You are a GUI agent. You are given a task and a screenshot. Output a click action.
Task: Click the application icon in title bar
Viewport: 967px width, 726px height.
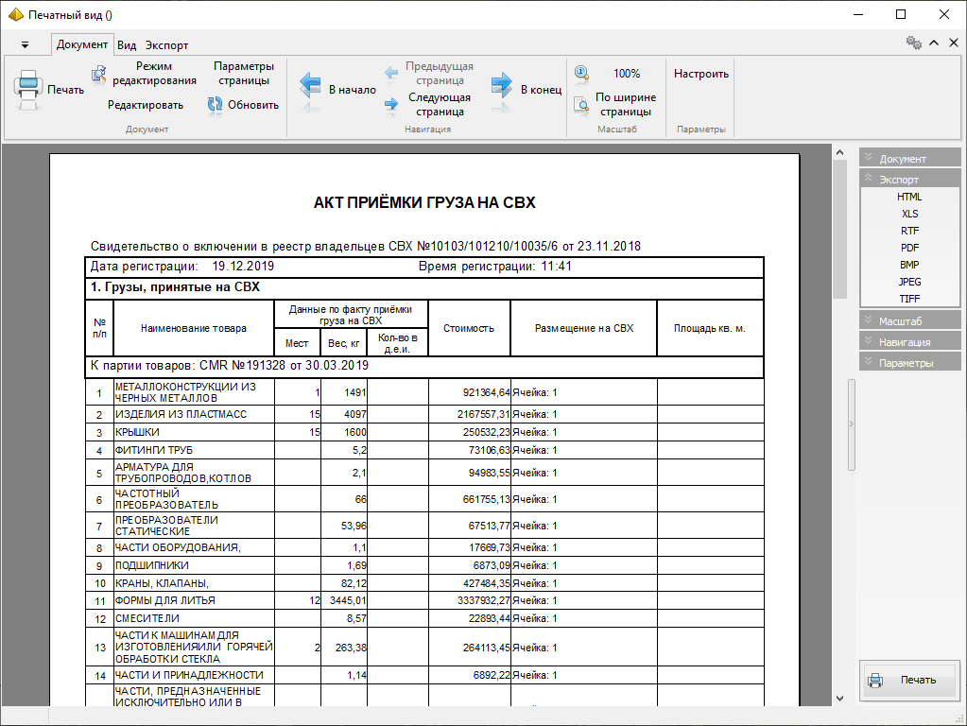tap(15, 15)
